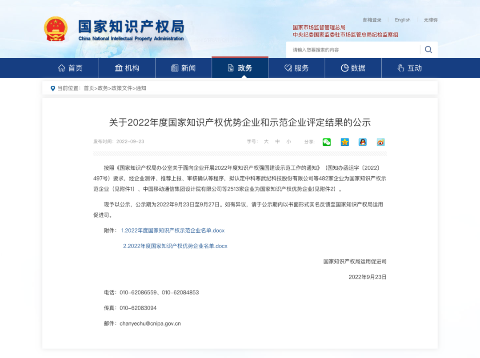
Task: Go to 政策文件 in the breadcrumb
Action: click(x=122, y=88)
